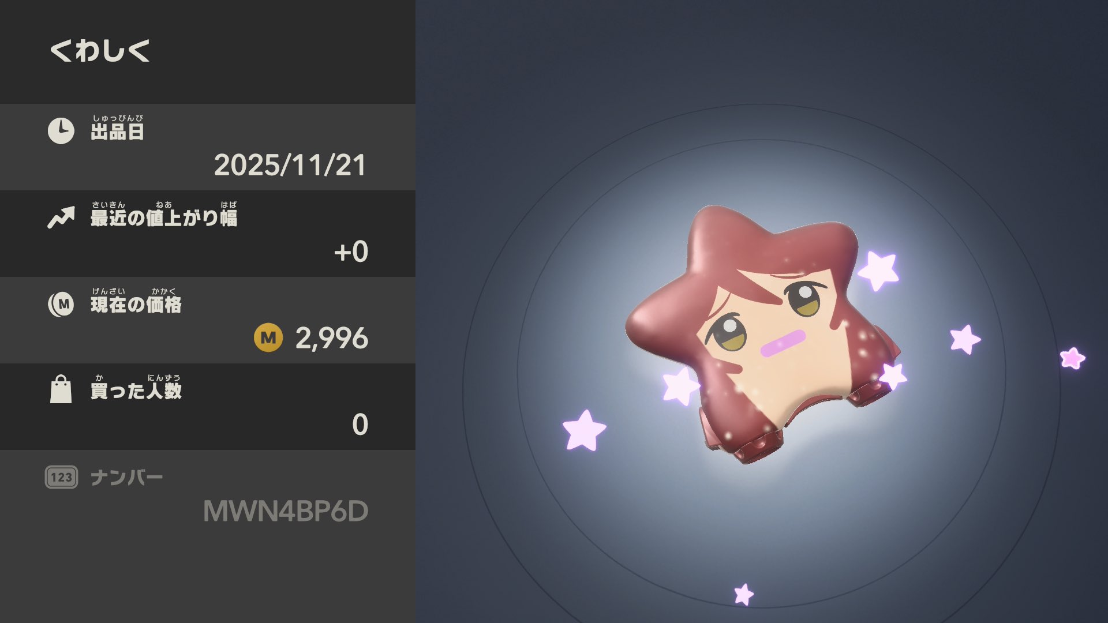Click the gold M coin before 2,996
Screen dimensions: 1108x623
pos(268,338)
